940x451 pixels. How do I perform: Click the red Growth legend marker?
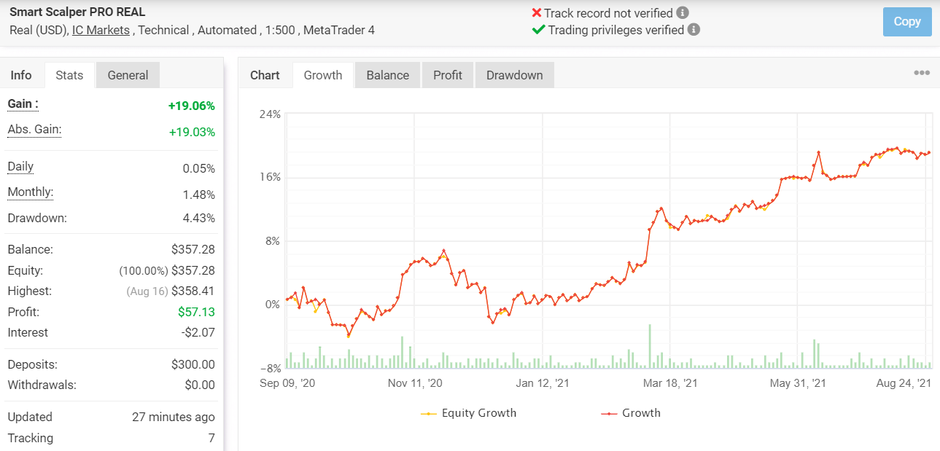coord(609,413)
